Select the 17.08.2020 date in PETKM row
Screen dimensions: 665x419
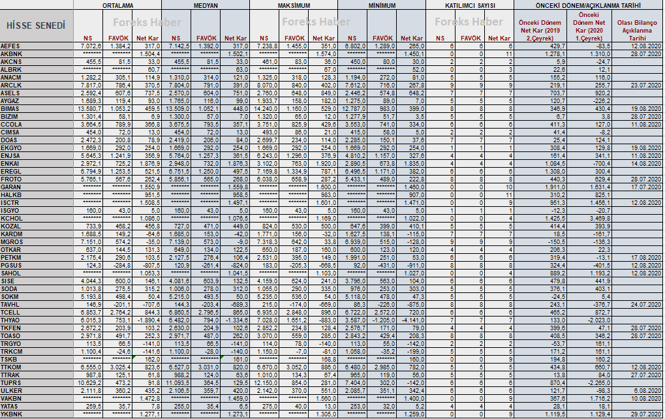646,258
